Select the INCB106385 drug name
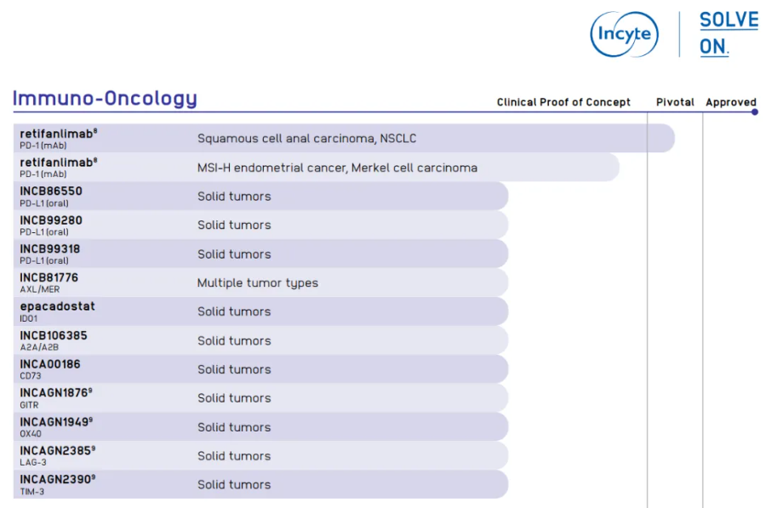 click(54, 335)
